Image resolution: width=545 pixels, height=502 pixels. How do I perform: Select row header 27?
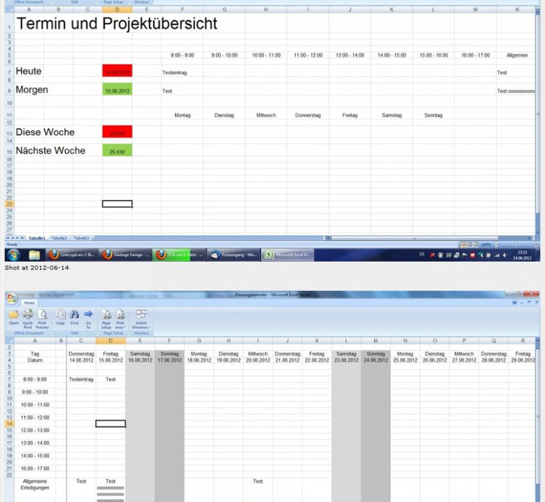pos(10,230)
